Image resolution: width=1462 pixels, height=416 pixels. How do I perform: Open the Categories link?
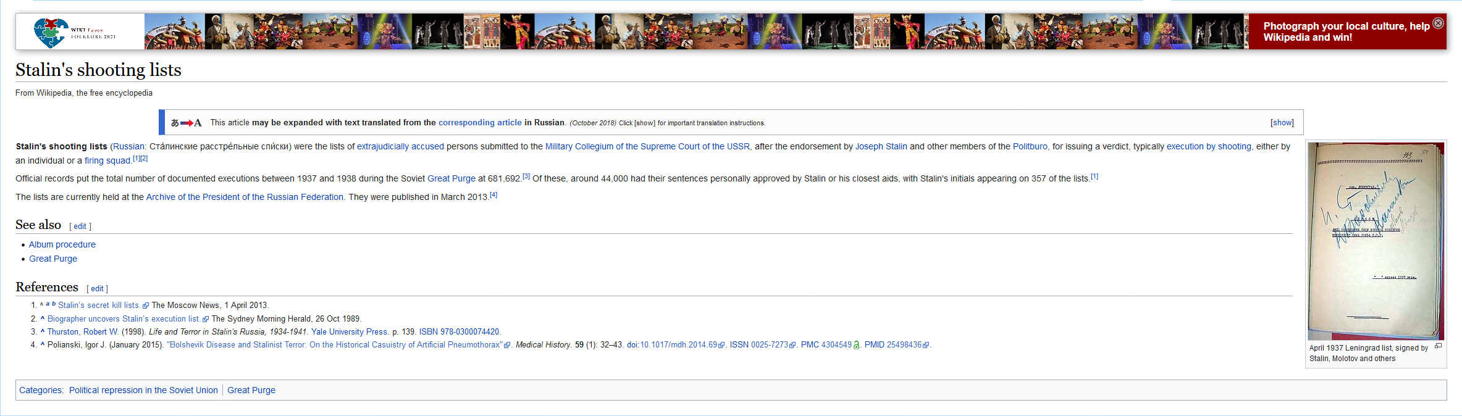(40, 391)
